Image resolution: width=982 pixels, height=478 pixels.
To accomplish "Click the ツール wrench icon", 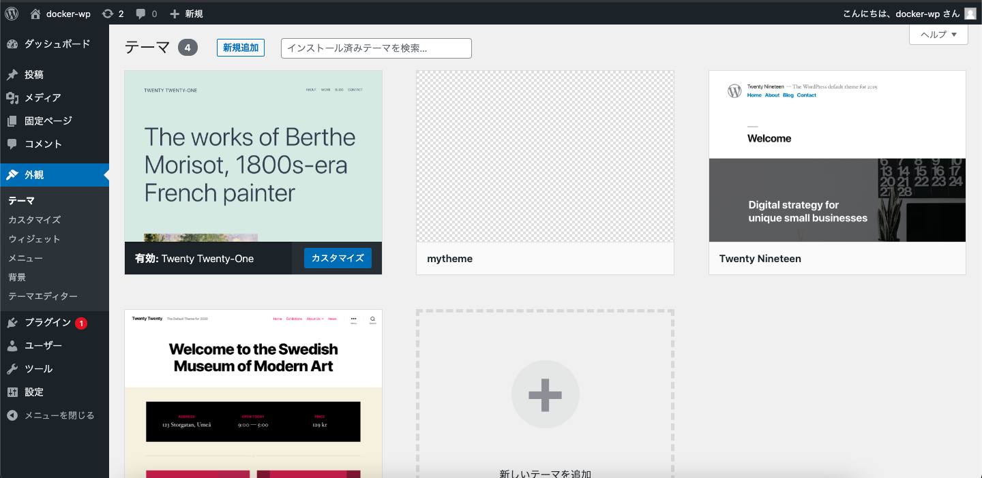I will 12,369.
